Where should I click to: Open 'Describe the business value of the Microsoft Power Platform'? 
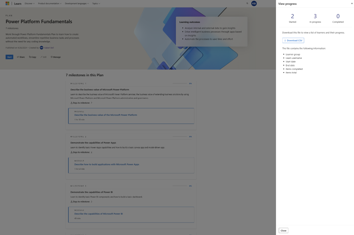[105, 114]
